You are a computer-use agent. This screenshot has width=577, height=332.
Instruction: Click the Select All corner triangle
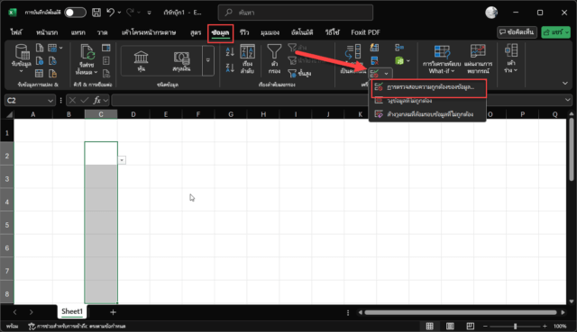[x=9, y=114]
